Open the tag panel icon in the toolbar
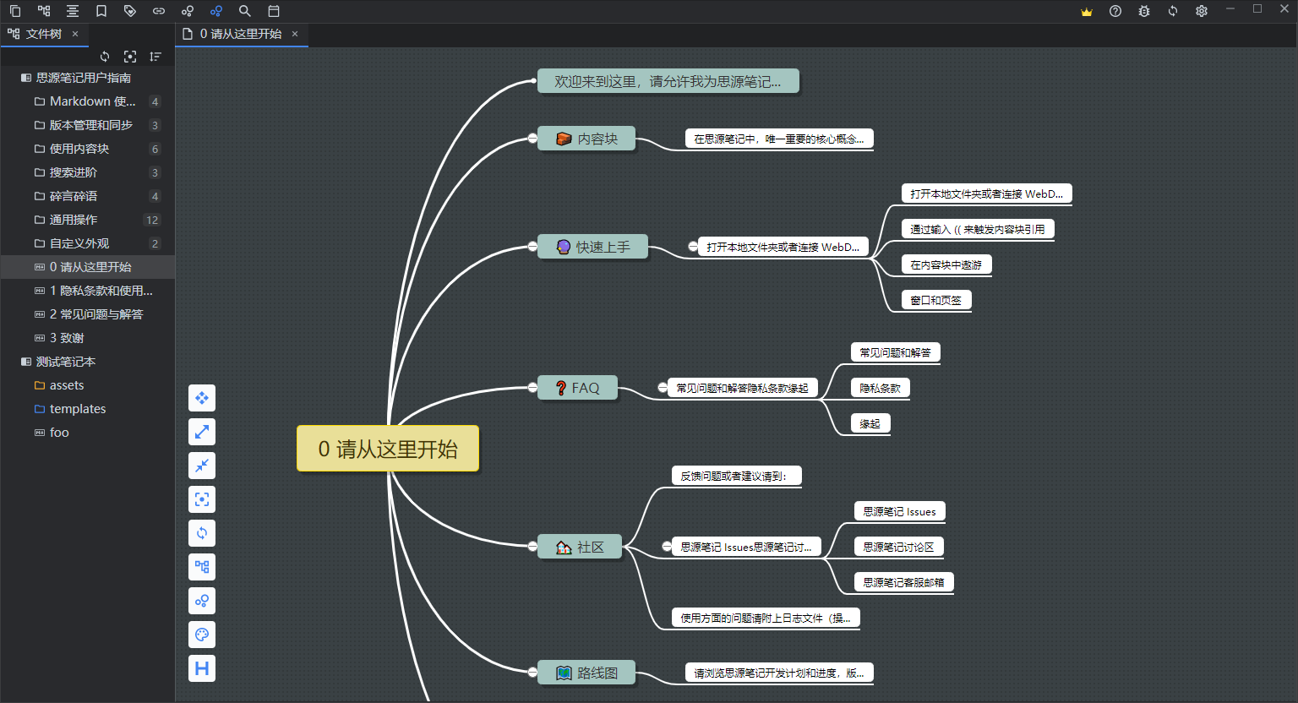 (130, 11)
